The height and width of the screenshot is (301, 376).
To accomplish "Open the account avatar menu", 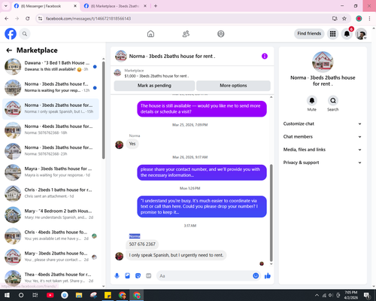I will pyautogui.click(x=361, y=34).
